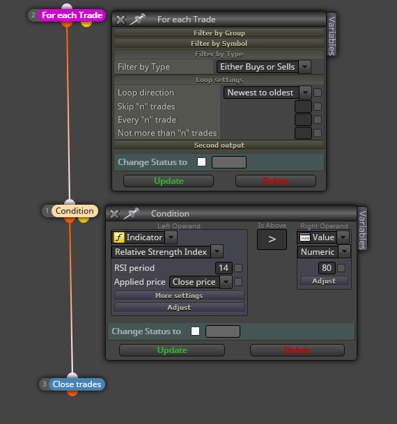Expand Adjust under left operand

(x=179, y=308)
